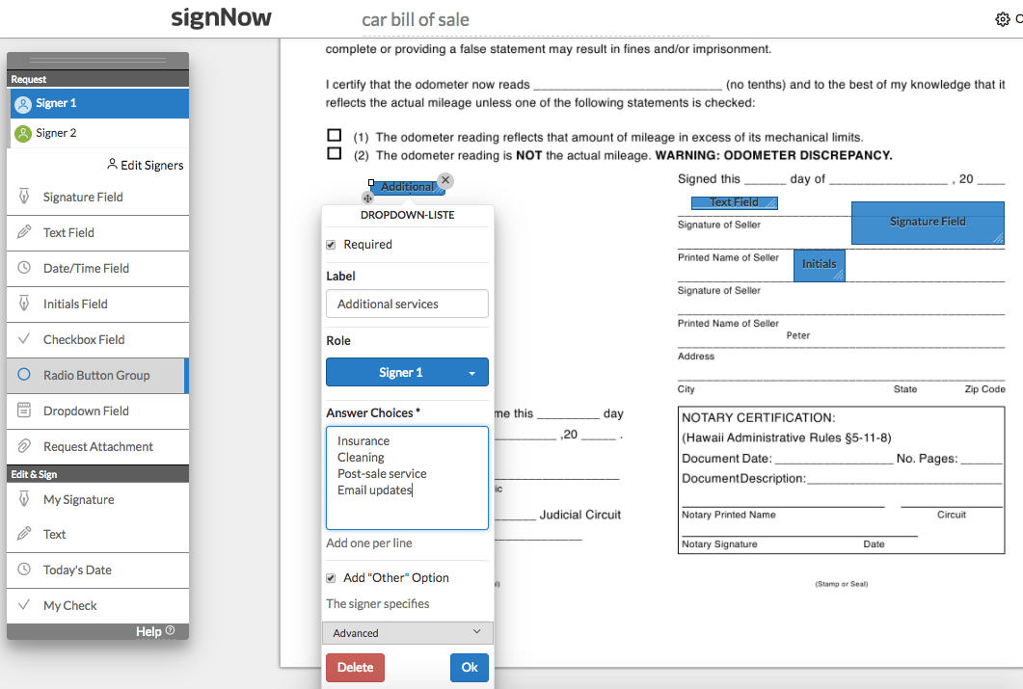Close the Additional dropdown field with X
Screen dimensions: 1023x689
pos(445,180)
